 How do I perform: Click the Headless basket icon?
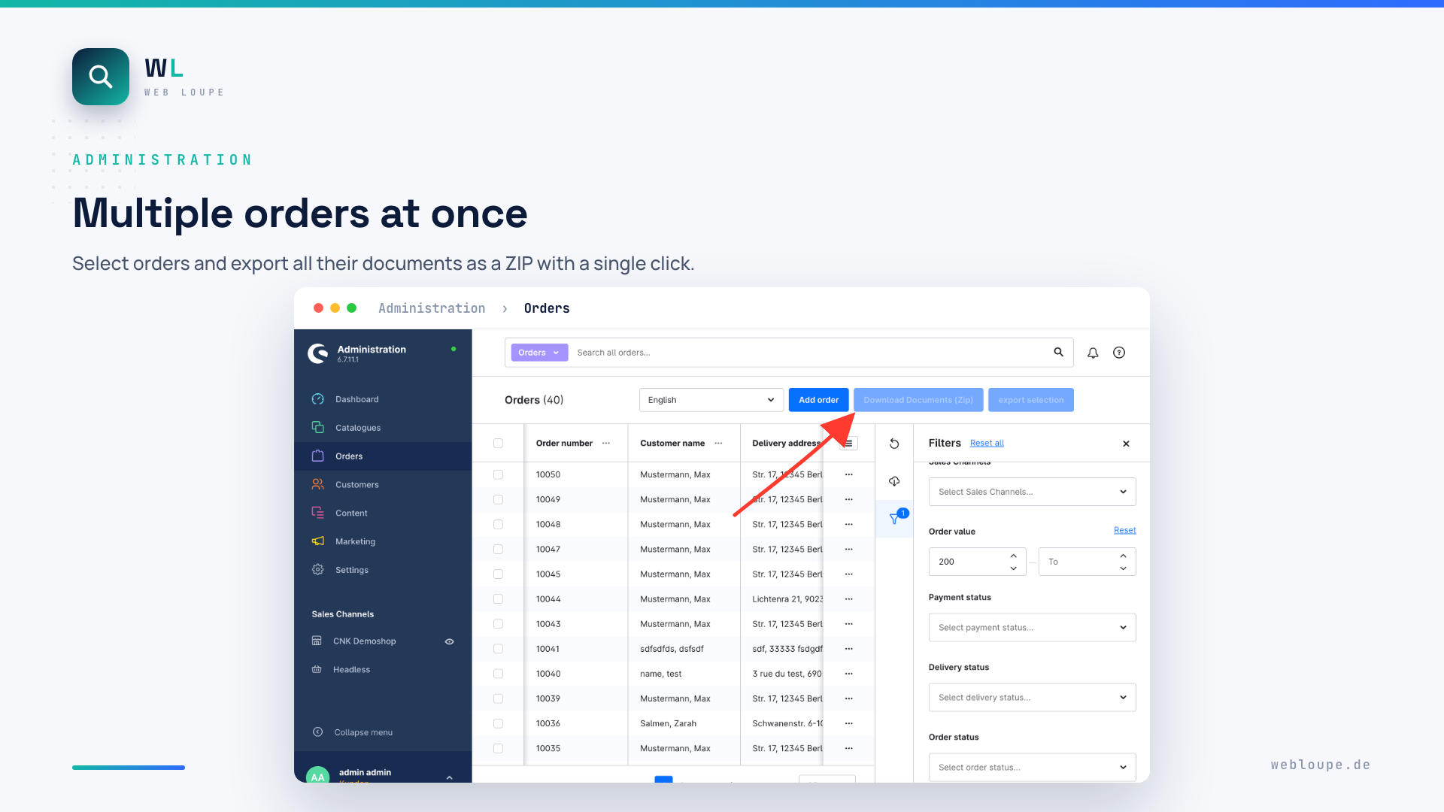pyautogui.click(x=317, y=670)
